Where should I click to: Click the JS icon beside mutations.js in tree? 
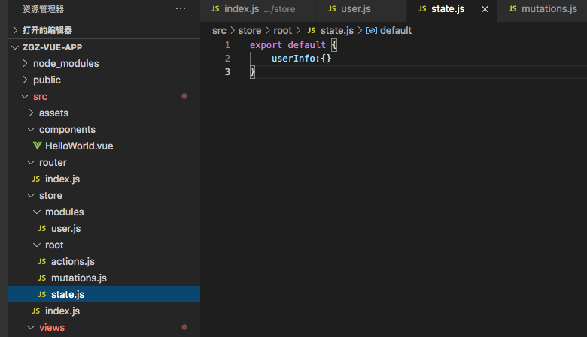pos(42,278)
